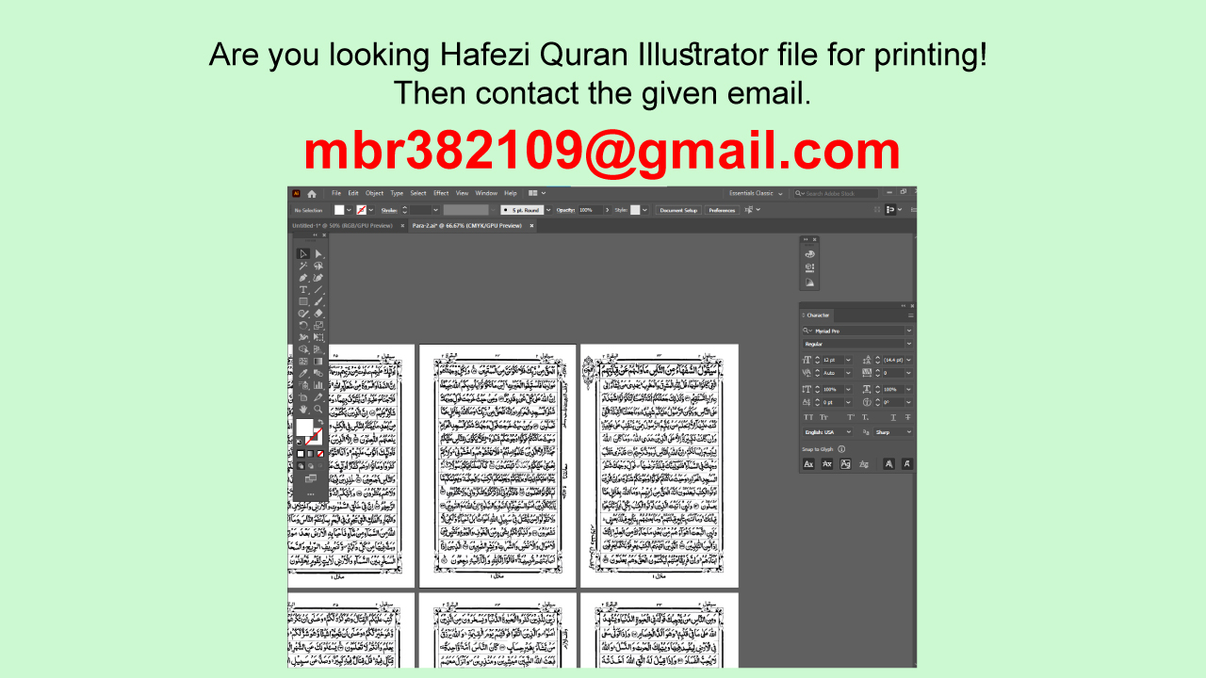This screenshot has width=1206, height=678.
Task: Open the Window menu
Action: click(x=486, y=193)
